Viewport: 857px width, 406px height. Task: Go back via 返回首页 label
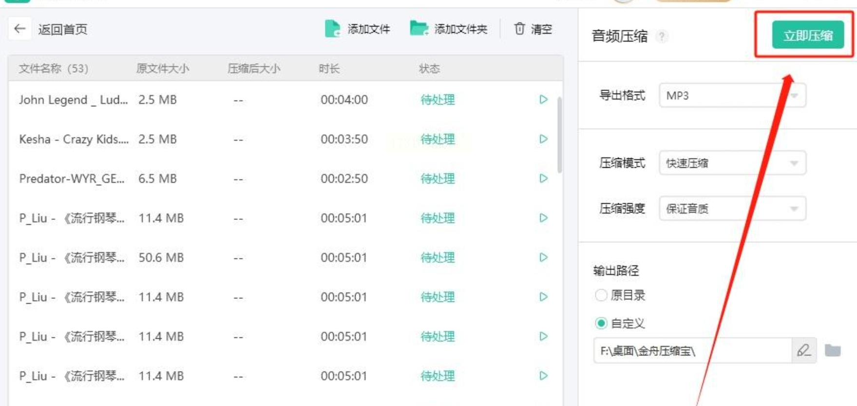tap(63, 30)
